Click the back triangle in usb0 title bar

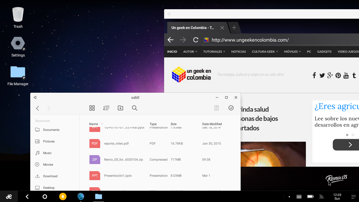point(35,97)
